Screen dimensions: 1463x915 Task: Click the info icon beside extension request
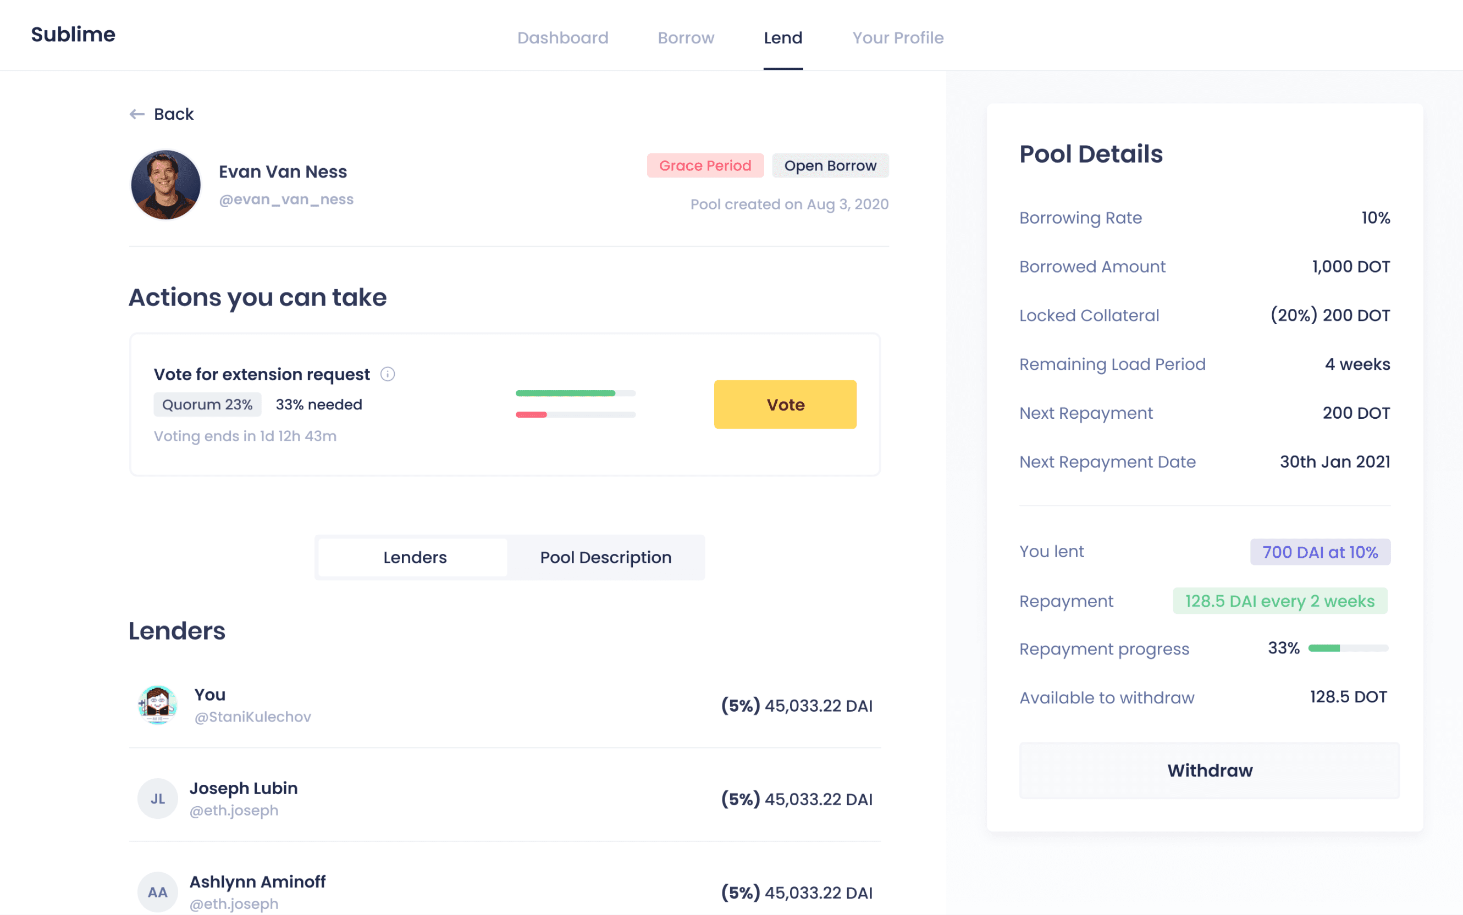[388, 374]
